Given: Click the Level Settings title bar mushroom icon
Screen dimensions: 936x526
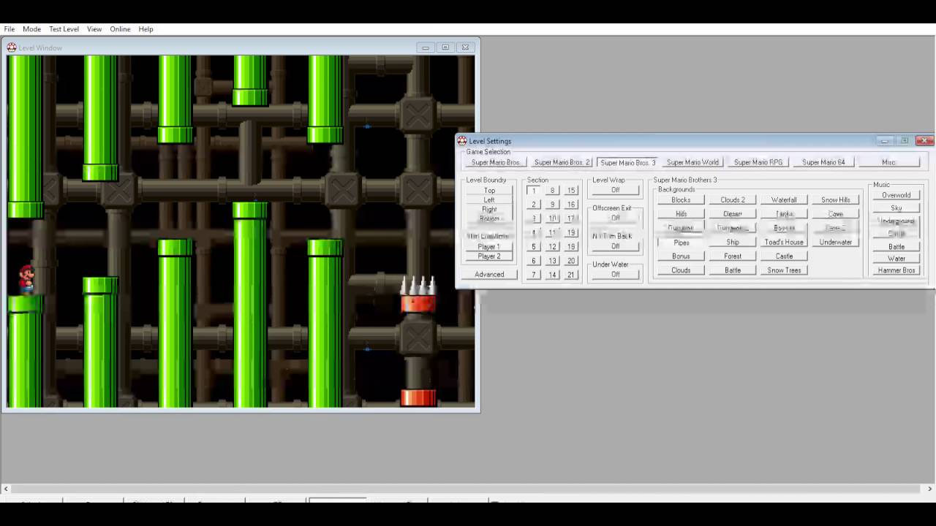Looking at the screenshot, I should [x=462, y=141].
